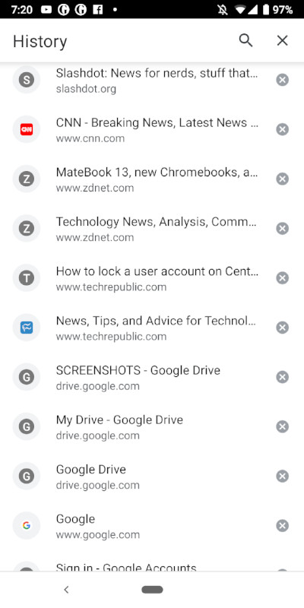
Task: Delete the My Drive - Google Drive entry
Action: pos(282,426)
